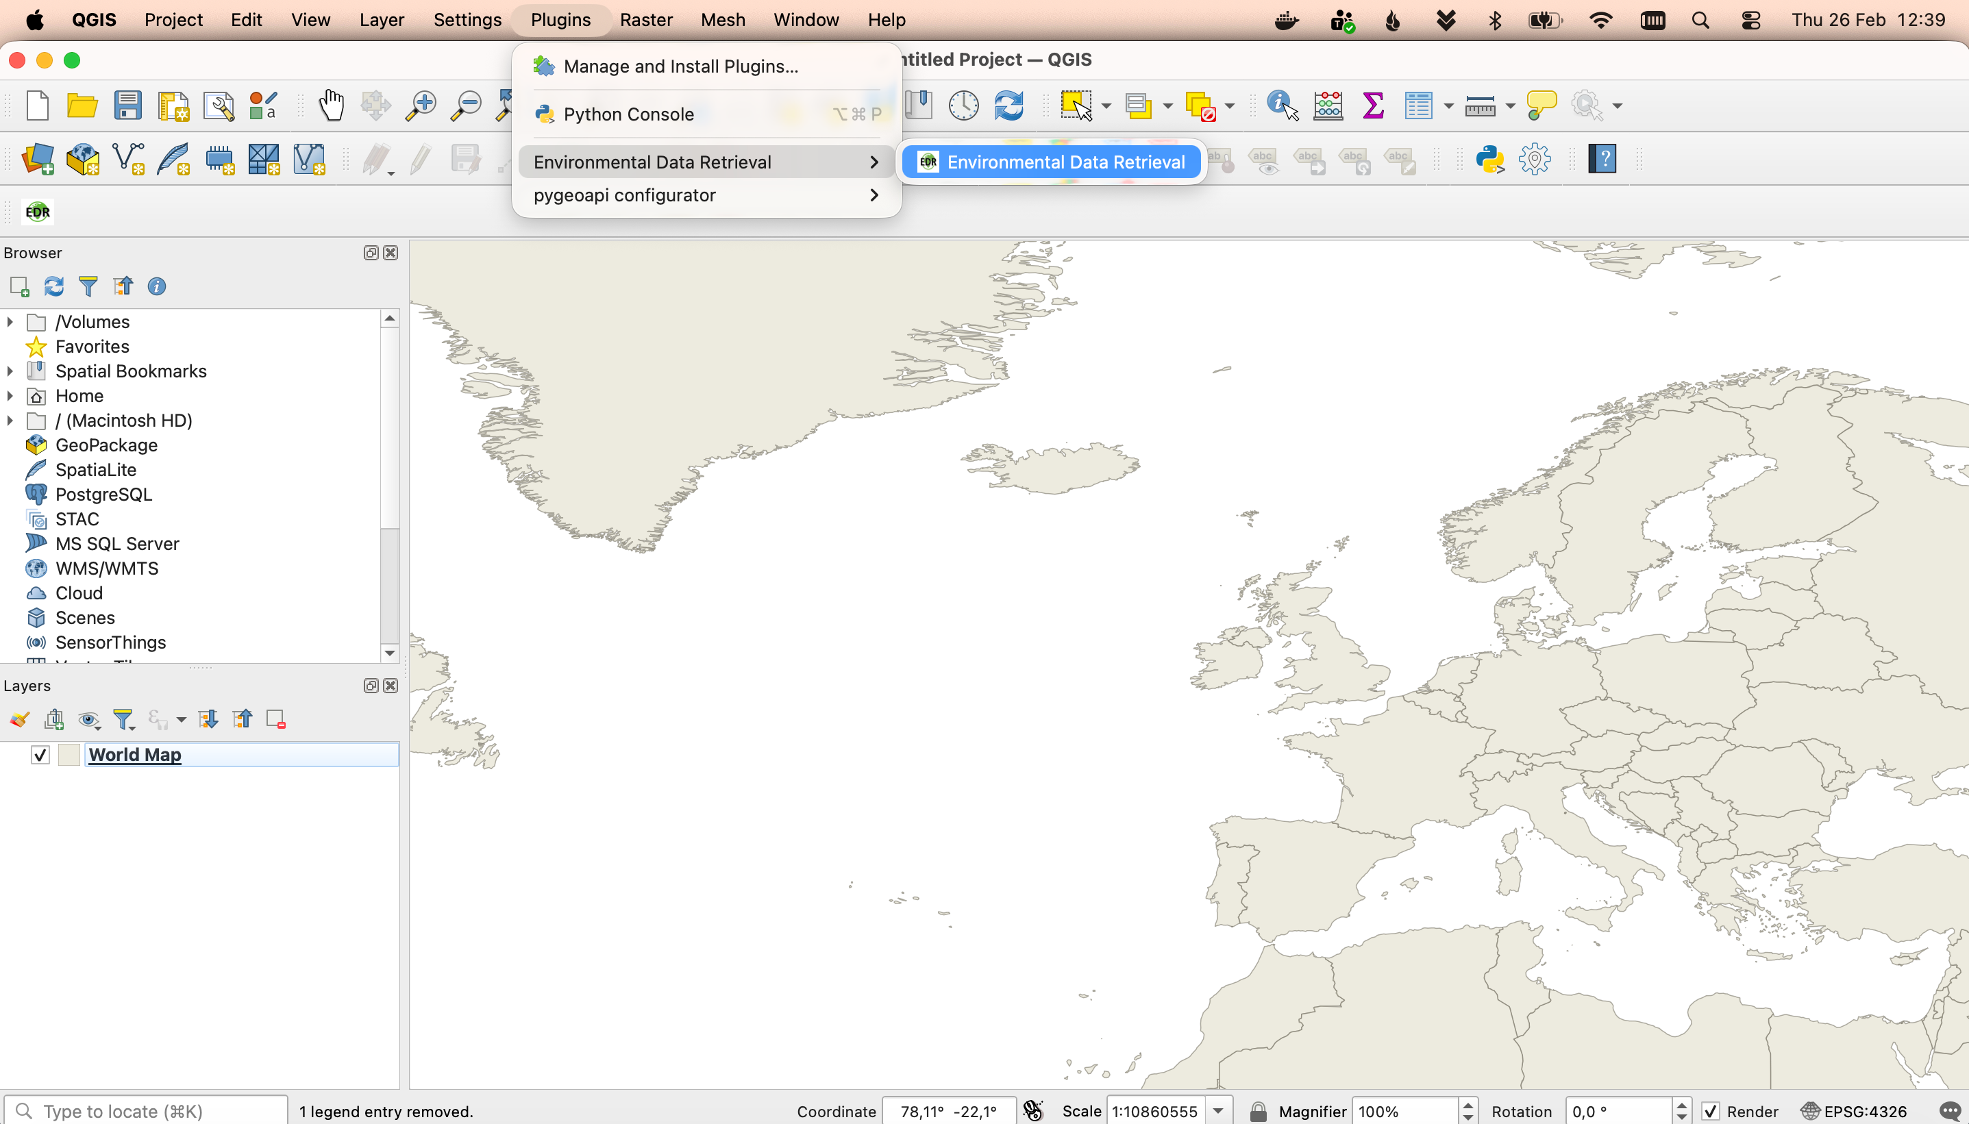The image size is (1969, 1124).
Task: Open the Temporal Controller clock icon
Action: [963, 105]
